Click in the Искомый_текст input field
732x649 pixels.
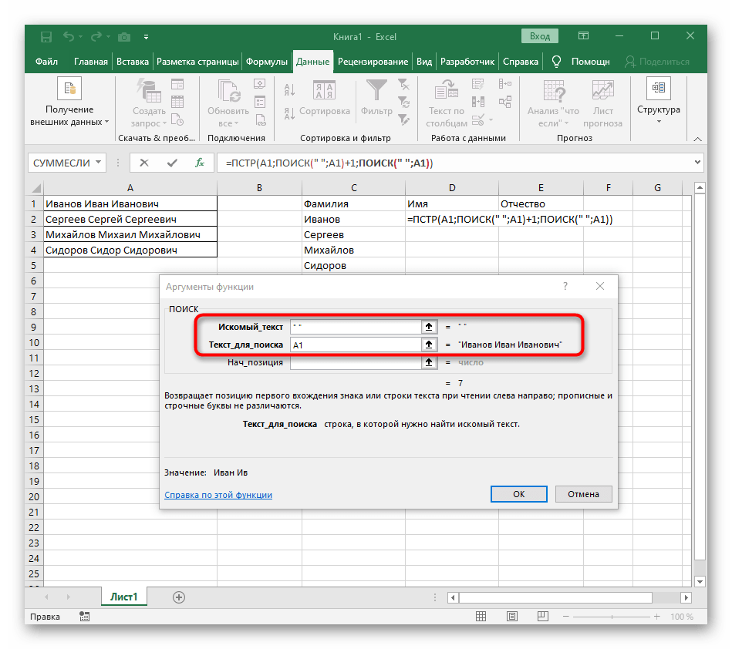click(356, 327)
